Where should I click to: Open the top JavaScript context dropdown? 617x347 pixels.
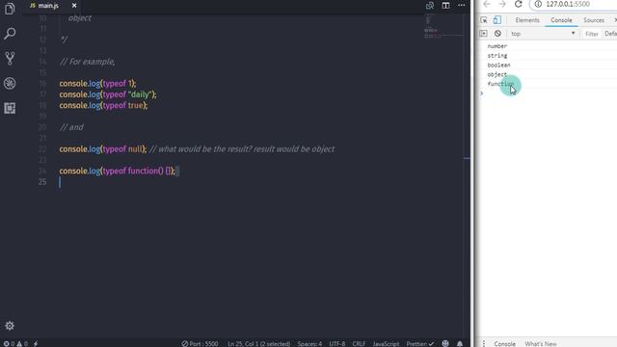[543, 34]
